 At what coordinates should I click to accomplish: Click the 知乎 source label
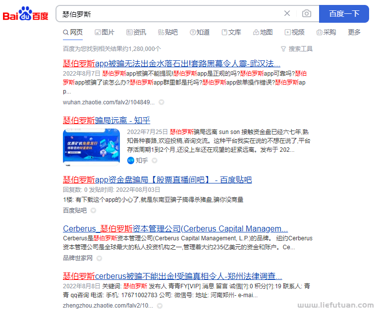[x=142, y=161]
